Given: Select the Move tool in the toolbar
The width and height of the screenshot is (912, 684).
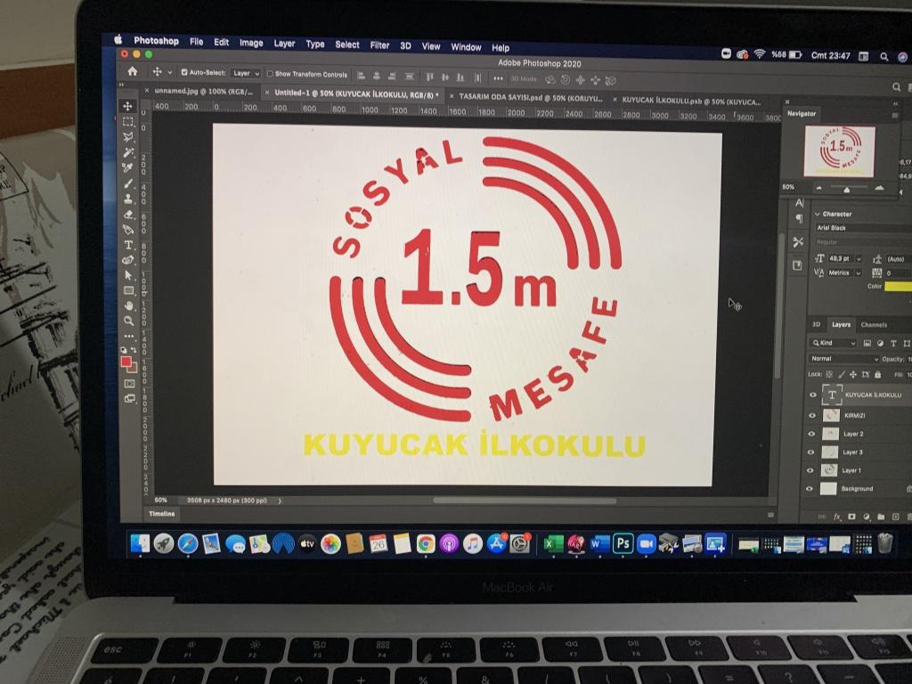Looking at the screenshot, I should (128, 106).
